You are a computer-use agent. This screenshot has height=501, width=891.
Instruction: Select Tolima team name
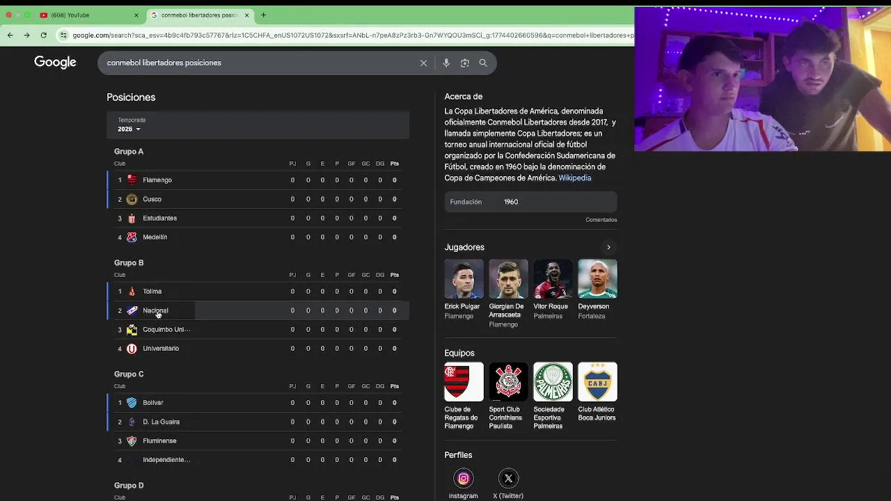click(x=152, y=291)
